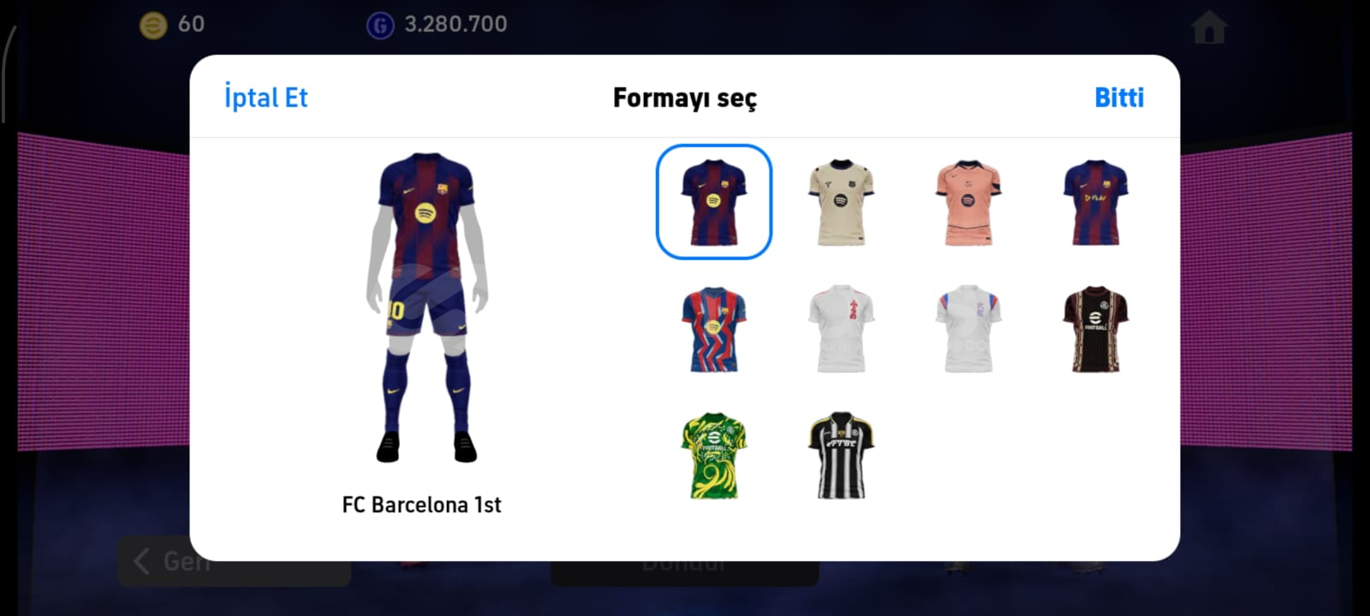
Task: Select white jersey with red center emblem
Action: tap(841, 329)
